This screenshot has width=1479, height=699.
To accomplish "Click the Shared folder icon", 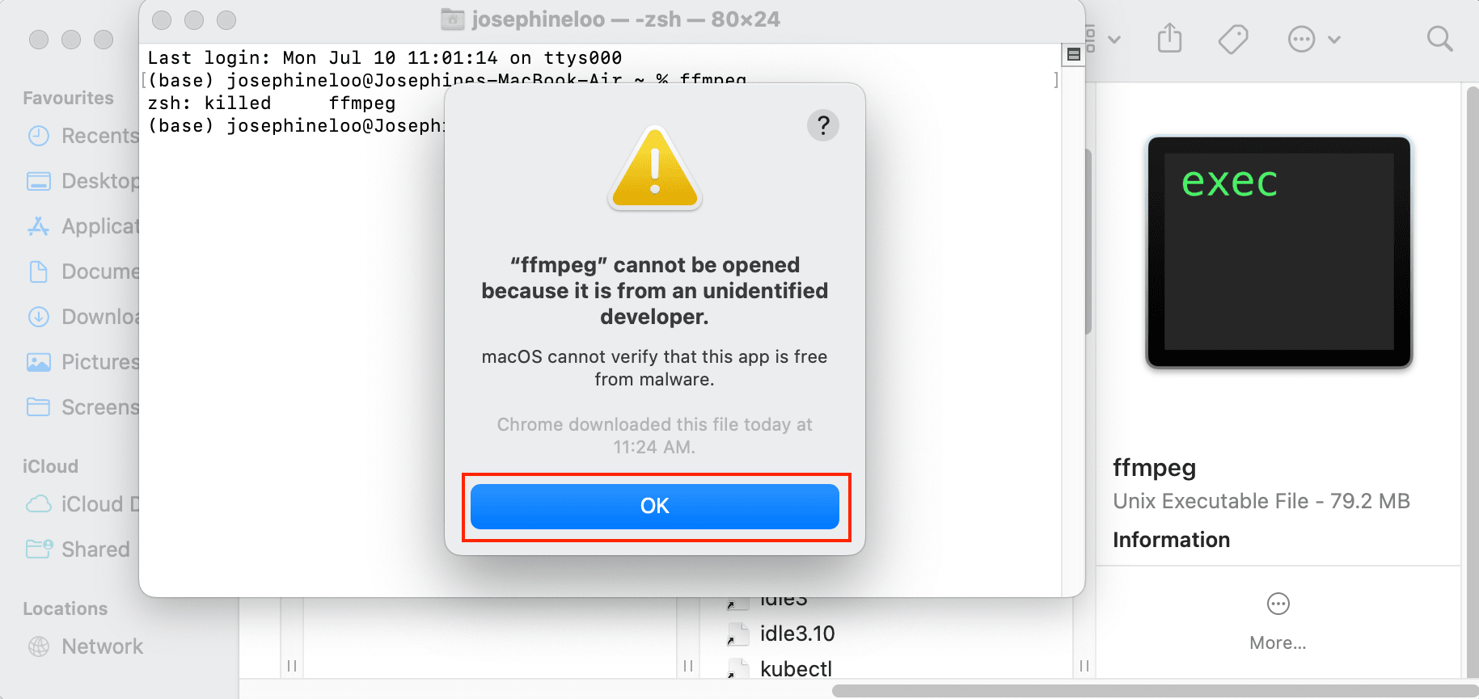I will [39, 549].
